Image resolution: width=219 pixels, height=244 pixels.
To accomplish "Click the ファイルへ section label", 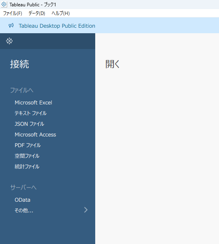I will (x=22, y=90).
